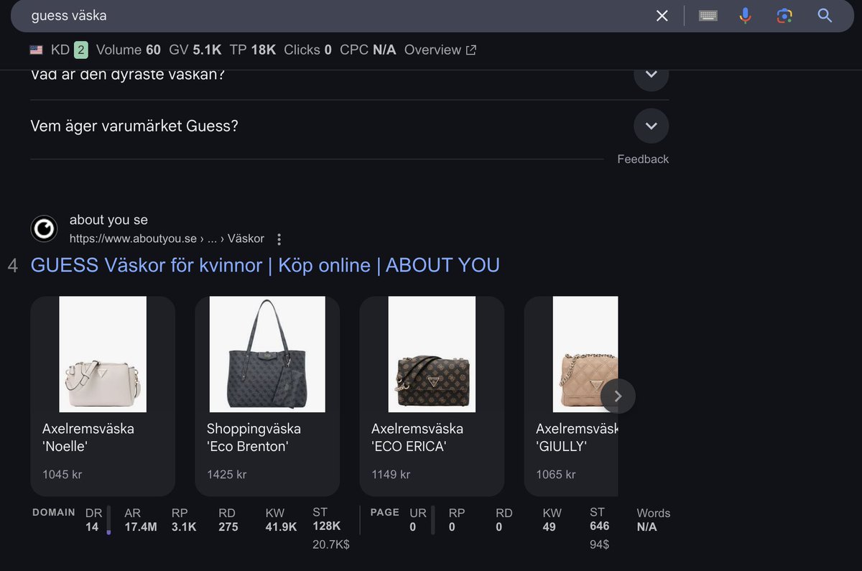Click the CPC N/A metric
Viewport: 862px width, 571px height.
coord(368,50)
